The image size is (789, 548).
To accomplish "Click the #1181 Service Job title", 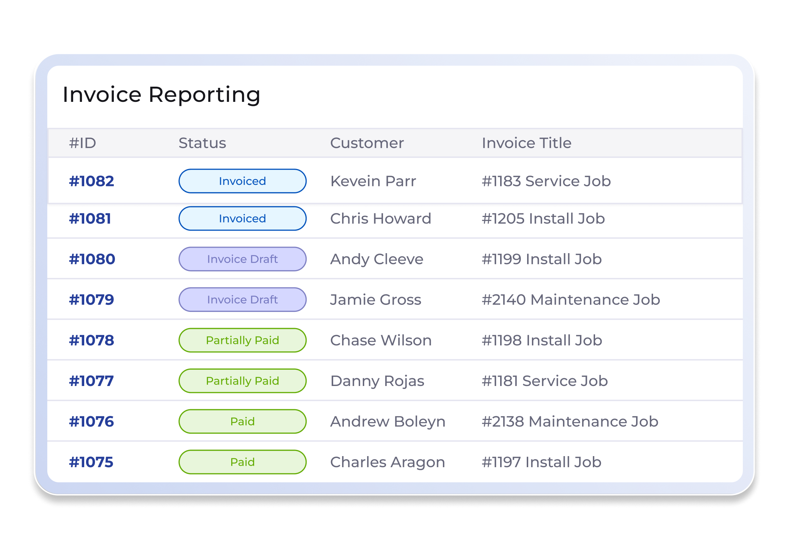I will click(x=545, y=381).
